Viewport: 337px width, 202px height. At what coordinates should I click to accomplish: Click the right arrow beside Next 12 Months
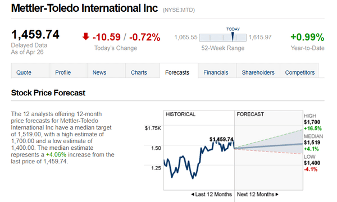tap(277, 195)
